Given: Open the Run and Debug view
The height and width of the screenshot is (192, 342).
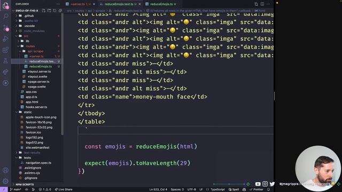Looking at the screenshot, I should (x=5, y=39).
